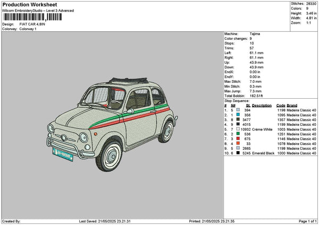Click the light blue swatch in stop row 9
The height and width of the screenshot is (225, 319).
click(238, 148)
